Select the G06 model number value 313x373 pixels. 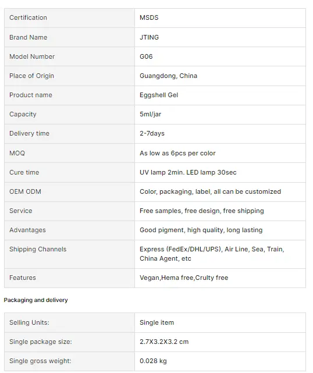pyautogui.click(x=146, y=56)
